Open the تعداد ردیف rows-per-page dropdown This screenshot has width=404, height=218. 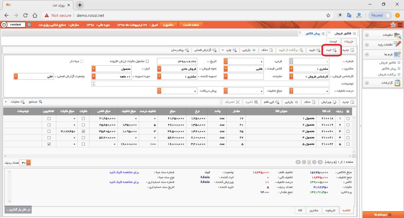tap(28, 163)
